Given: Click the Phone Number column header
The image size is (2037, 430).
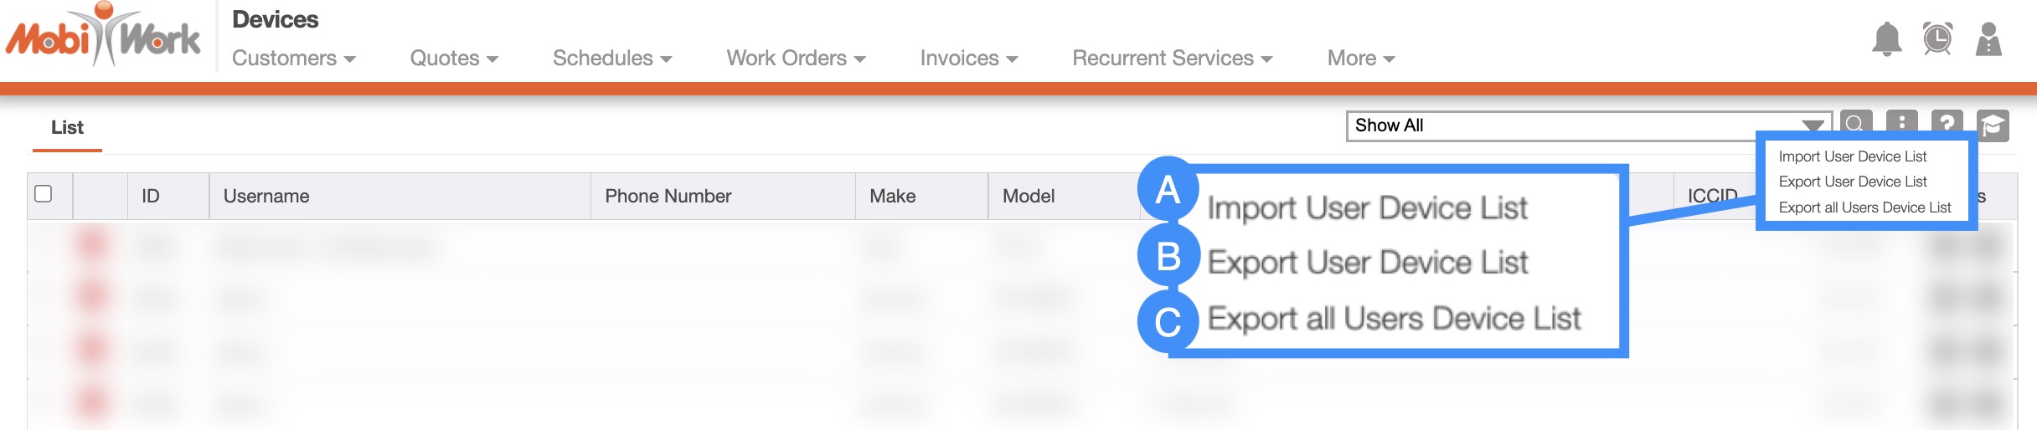Looking at the screenshot, I should coord(668,196).
